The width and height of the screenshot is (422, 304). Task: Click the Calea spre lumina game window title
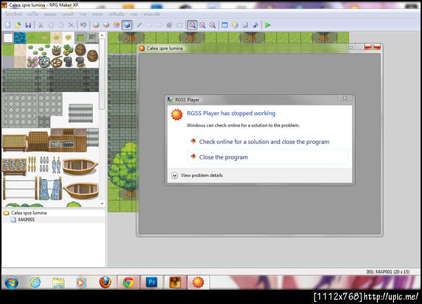(x=165, y=48)
